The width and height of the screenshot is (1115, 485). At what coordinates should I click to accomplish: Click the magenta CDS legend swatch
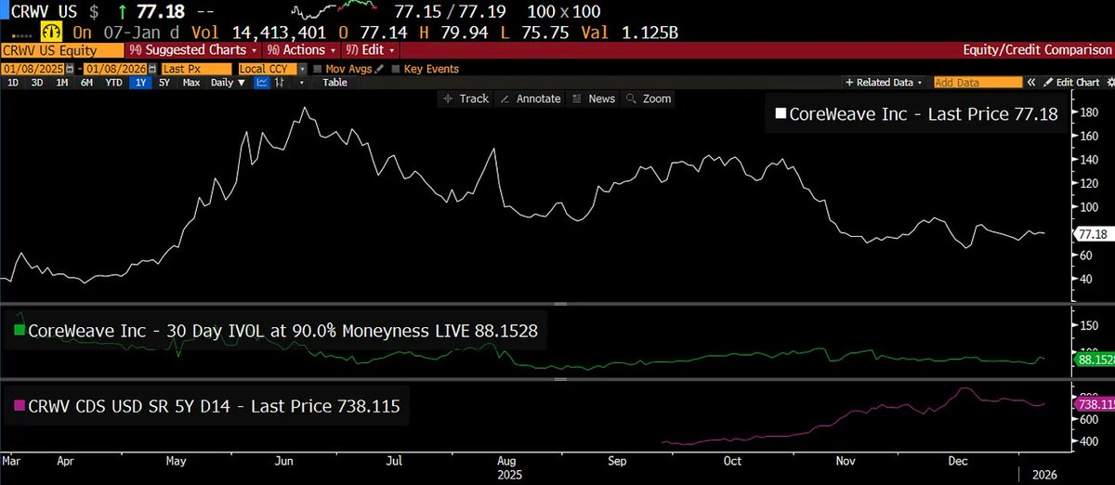[x=17, y=406]
